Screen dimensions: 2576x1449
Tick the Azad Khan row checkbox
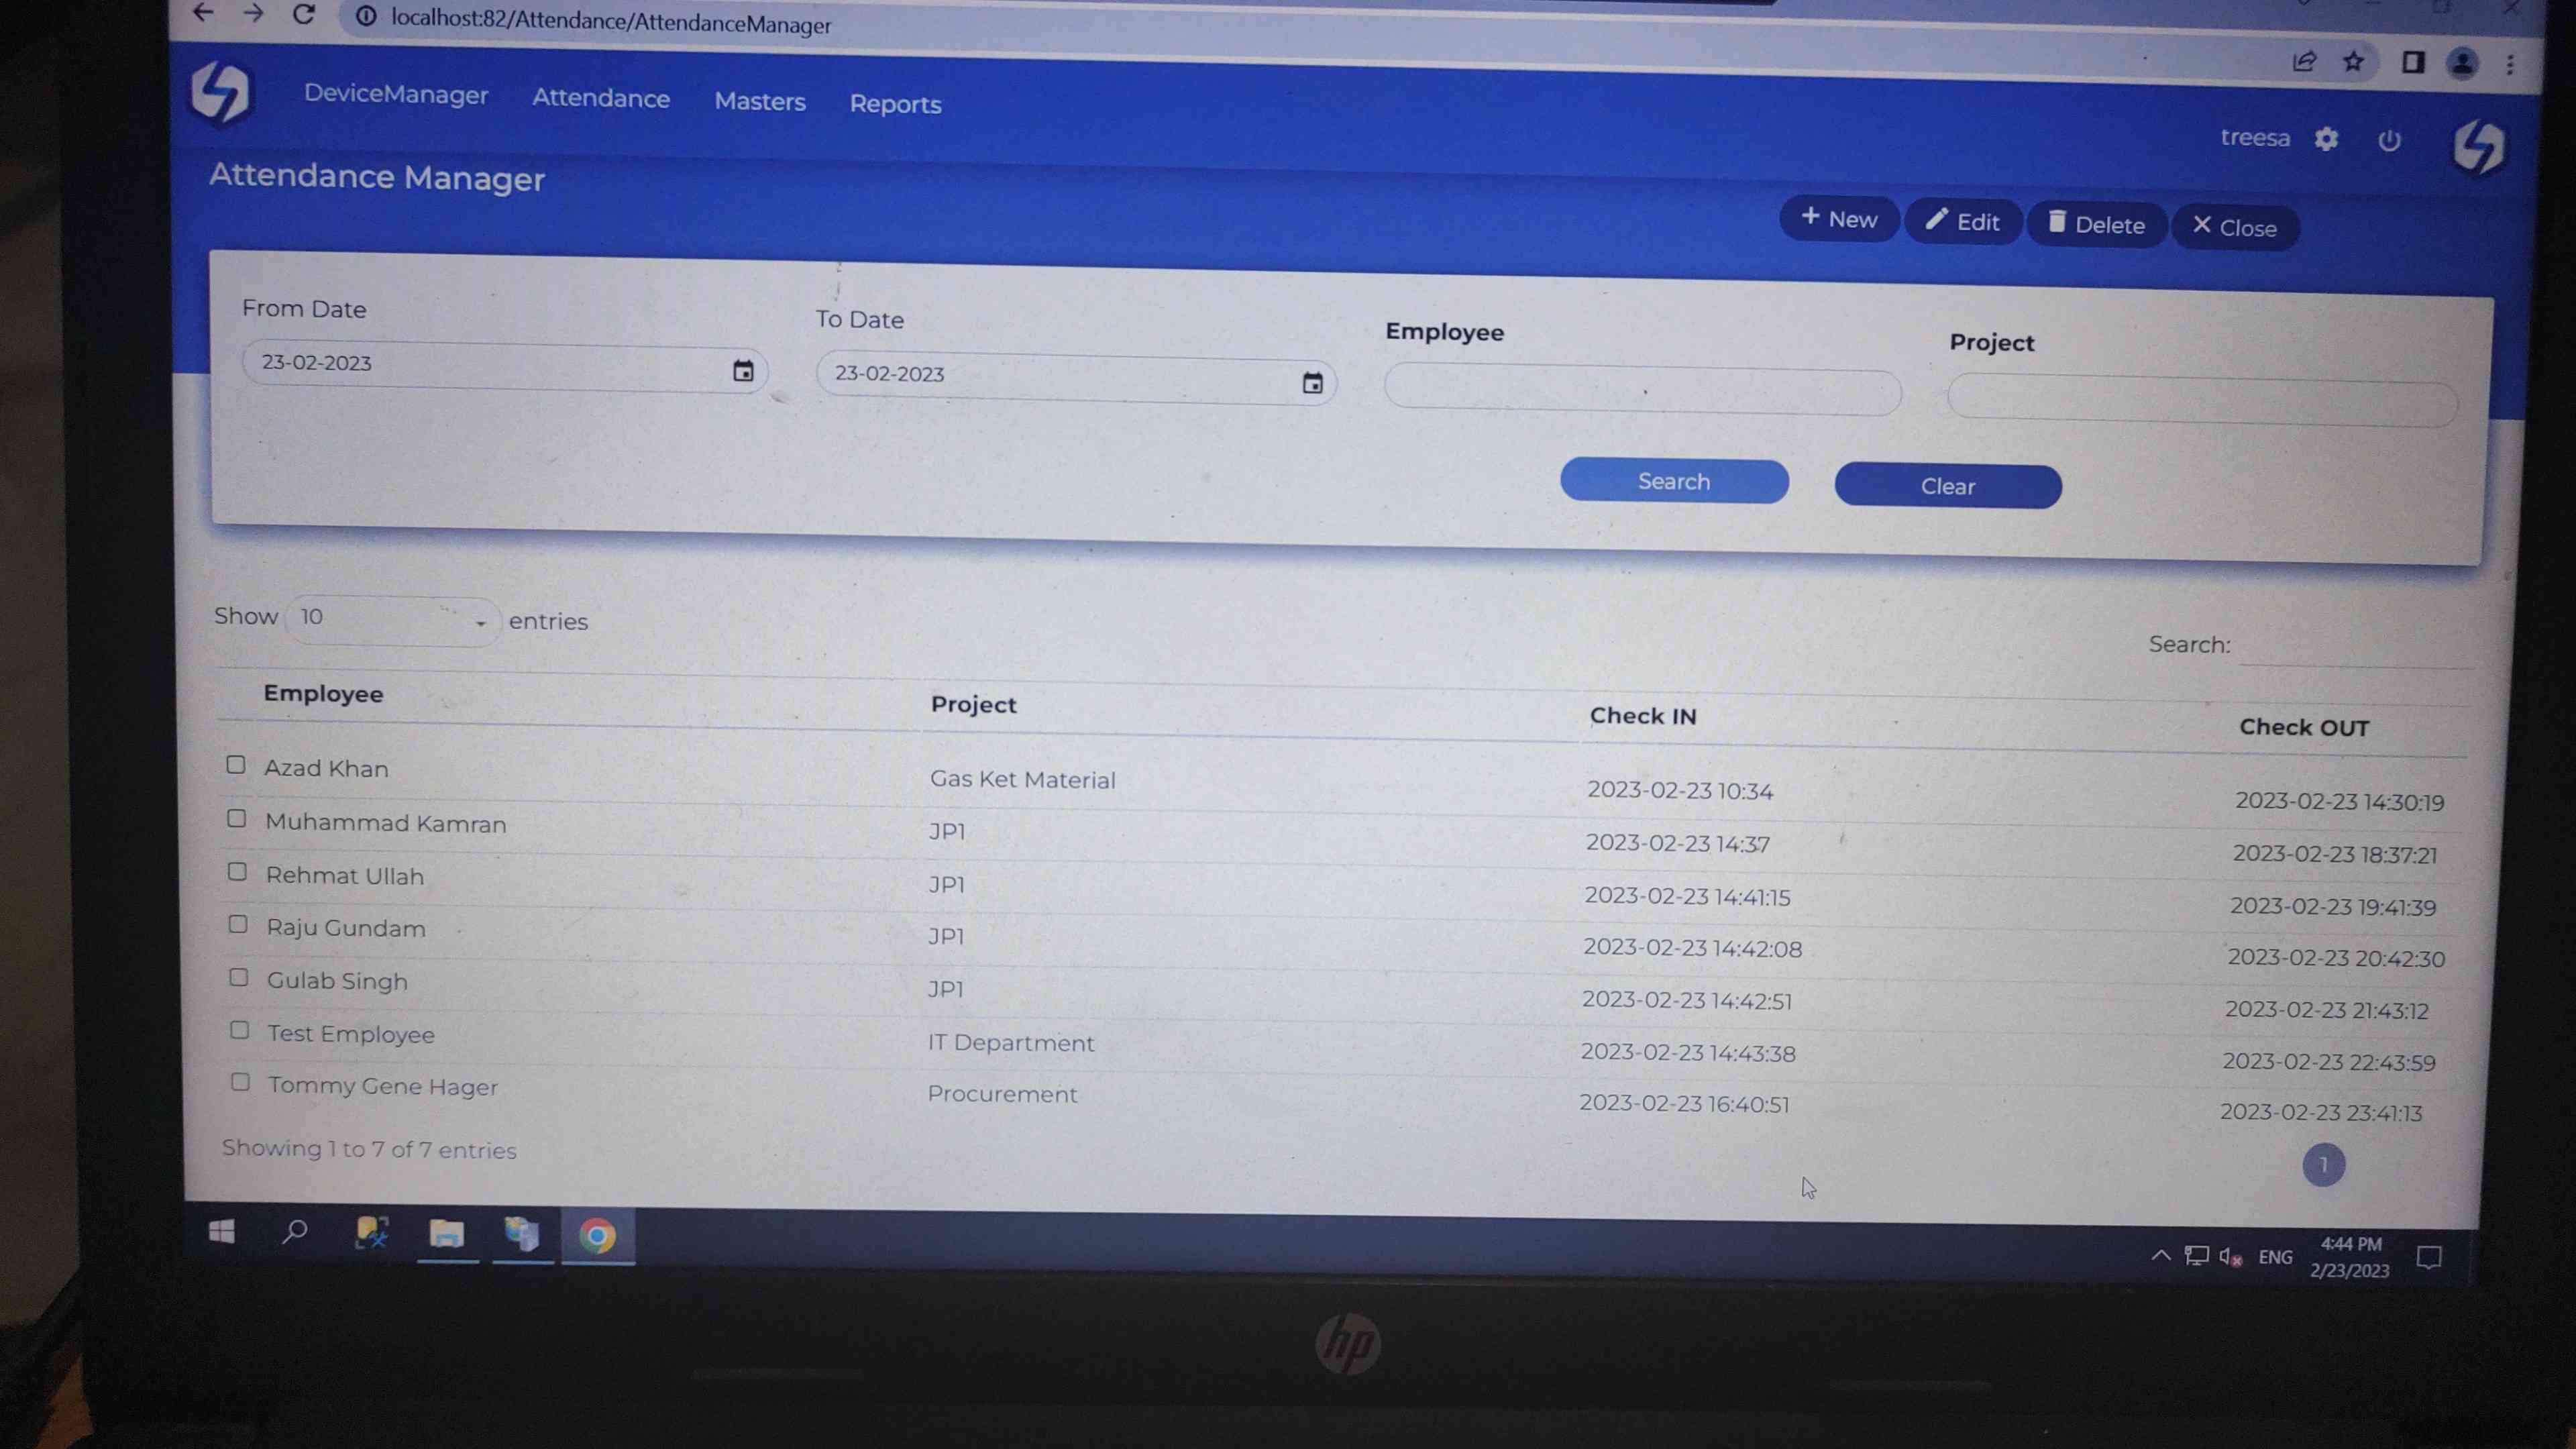236,765
